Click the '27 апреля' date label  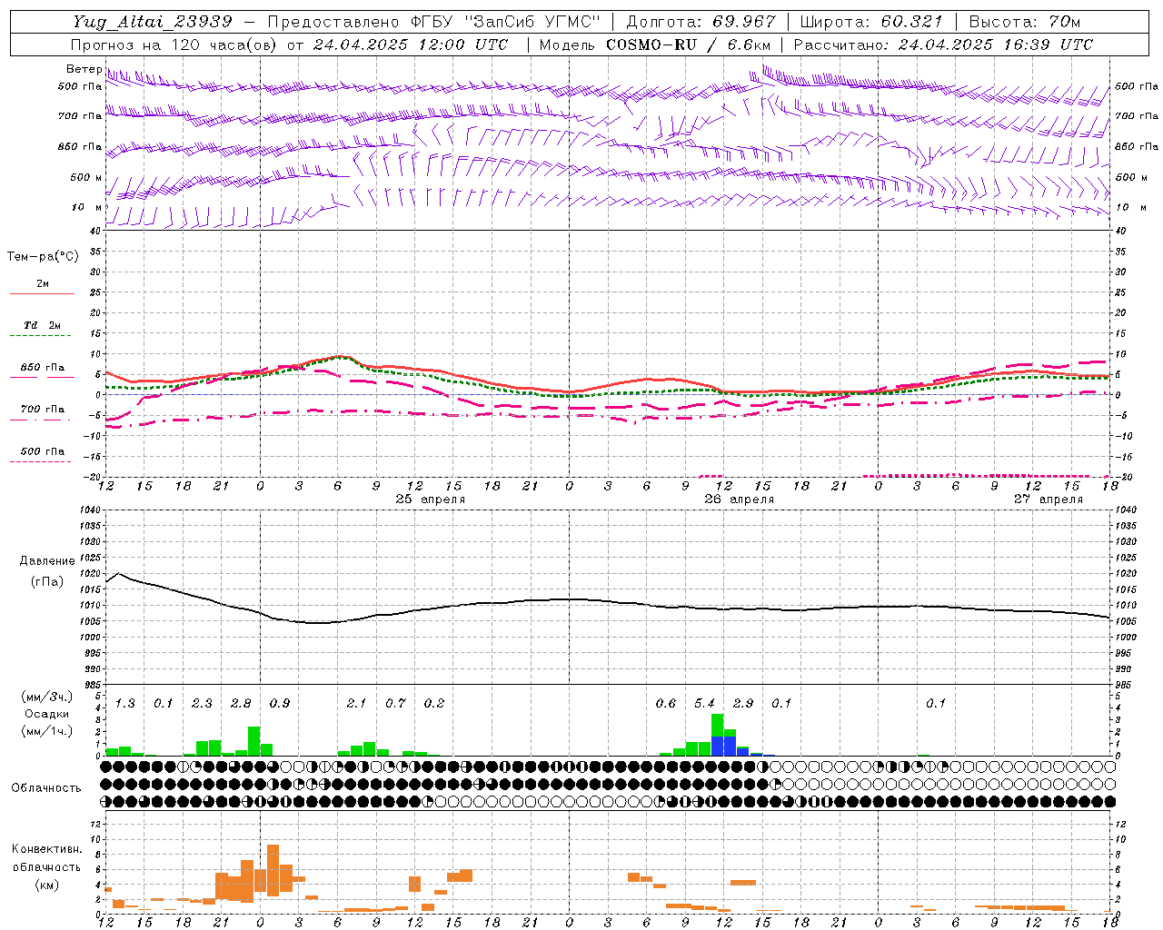(x=1049, y=500)
